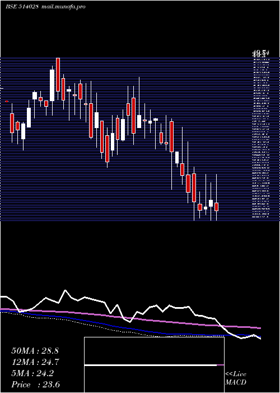Click the 5MA : 24.2 value
Screen dimensions: 280x393
click(x=32, y=373)
